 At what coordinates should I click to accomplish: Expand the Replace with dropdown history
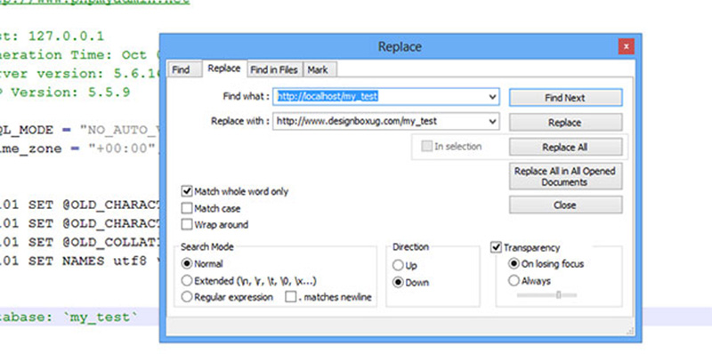pos(493,121)
